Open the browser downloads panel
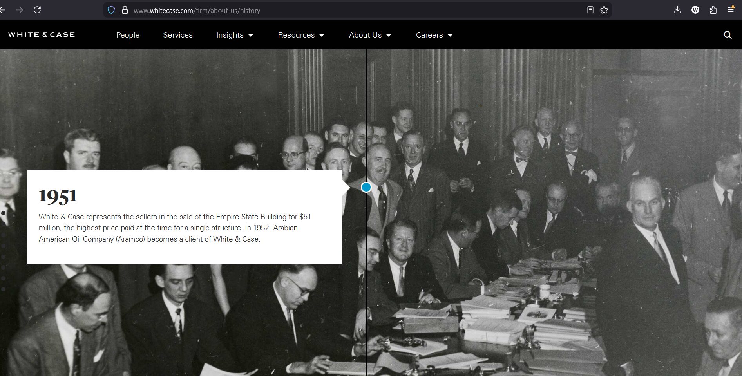742x376 pixels. coord(677,10)
